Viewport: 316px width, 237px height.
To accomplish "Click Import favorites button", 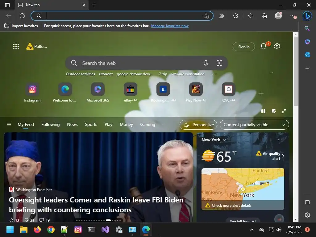I will tap(21, 26).
